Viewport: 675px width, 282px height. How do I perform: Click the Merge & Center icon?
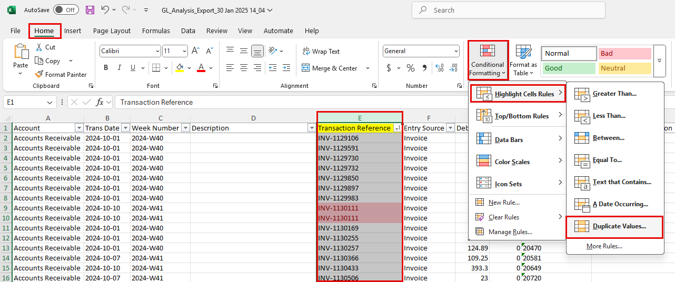coord(306,68)
